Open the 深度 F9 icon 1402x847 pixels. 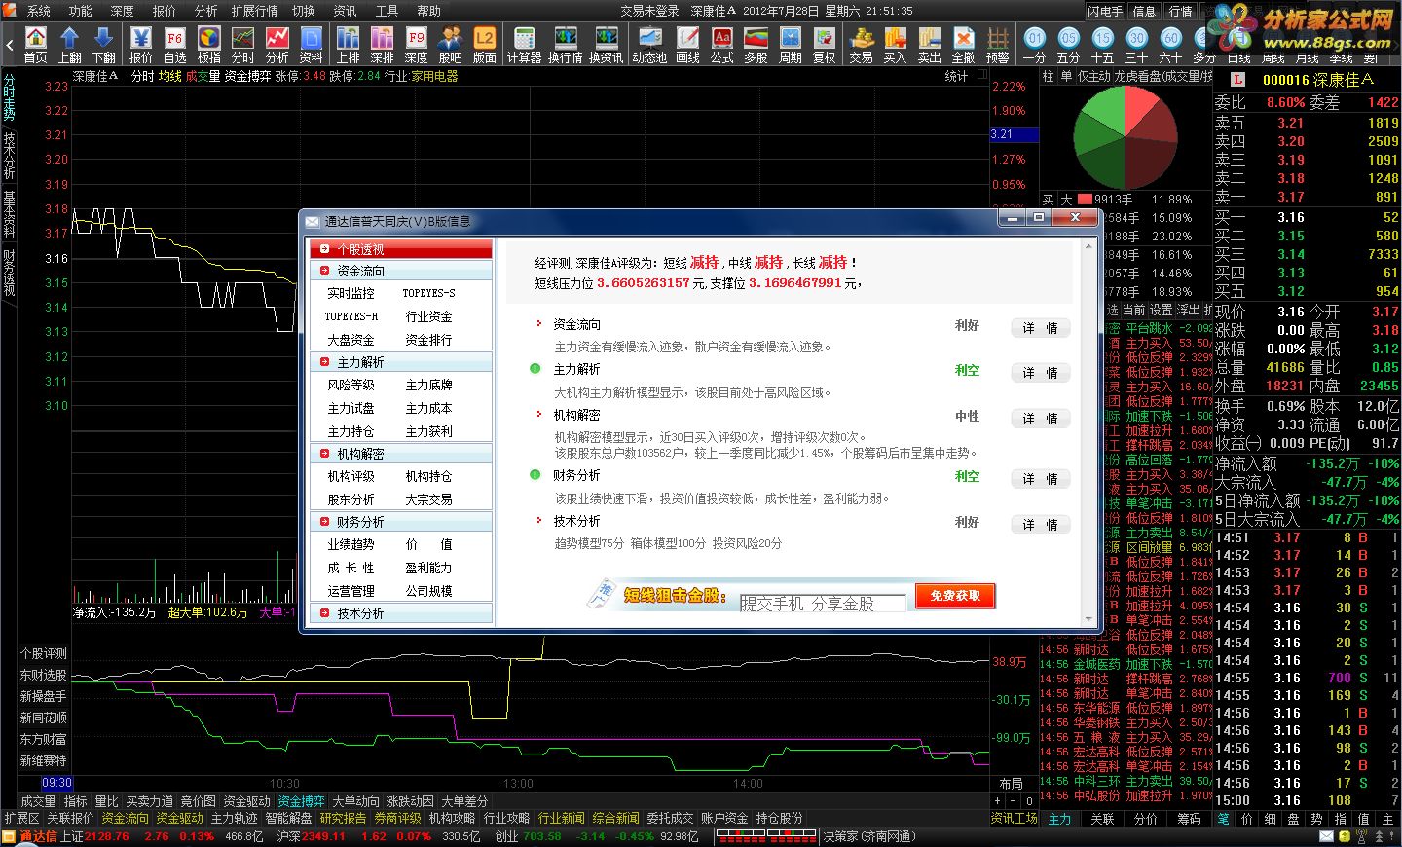(x=417, y=44)
